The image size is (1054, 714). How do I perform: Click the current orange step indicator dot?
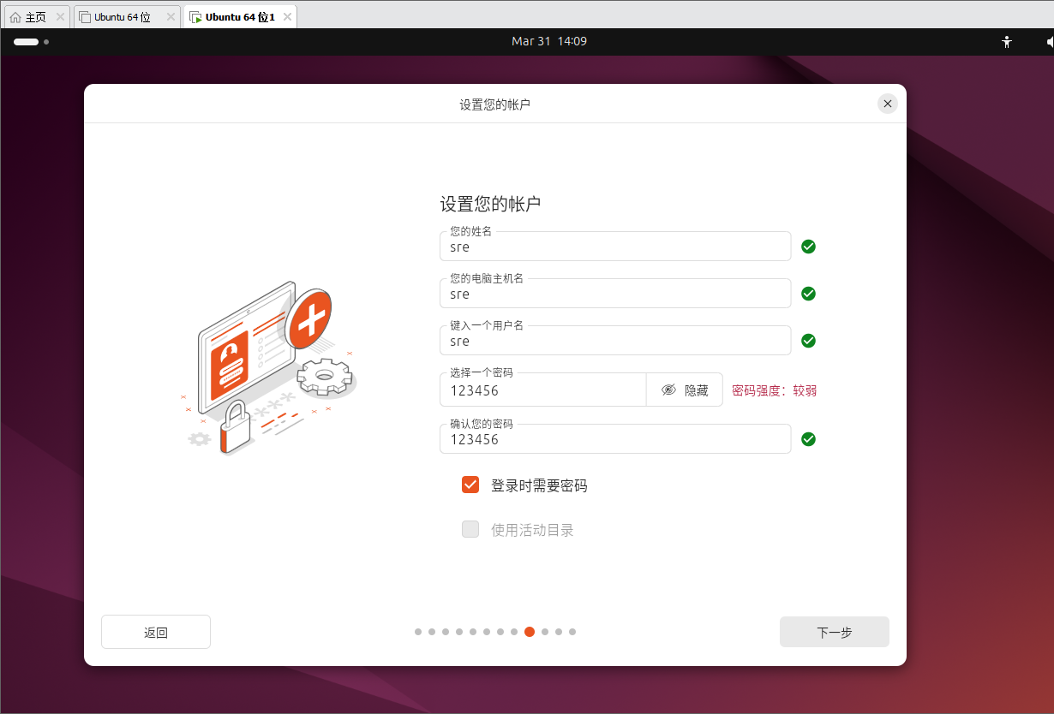coord(530,632)
